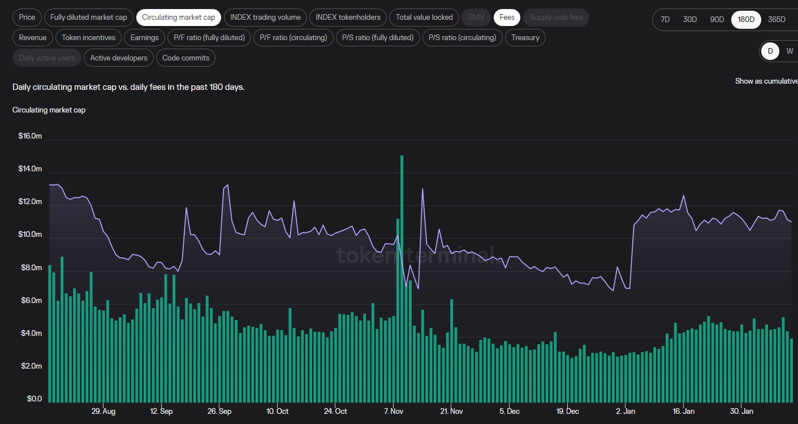Switch time range to 90D
This screenshot has height=424, width=798.
tap(717, 20)
